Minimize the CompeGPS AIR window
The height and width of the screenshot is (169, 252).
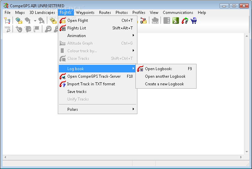pos(224,6)
